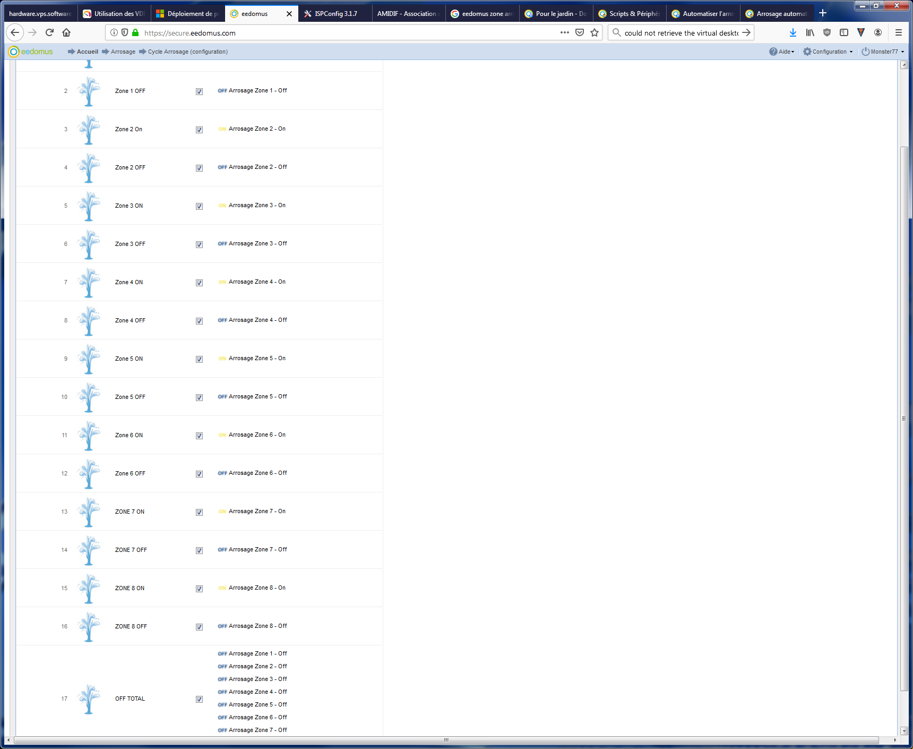The width and height of the screenshot is (913, 749).
Task: Click the fountain icon for Zone 4 OFF
Action: (x=89, y=321)
